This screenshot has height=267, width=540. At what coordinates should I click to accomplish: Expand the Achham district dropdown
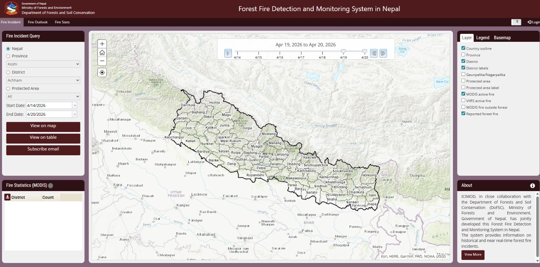43,80
